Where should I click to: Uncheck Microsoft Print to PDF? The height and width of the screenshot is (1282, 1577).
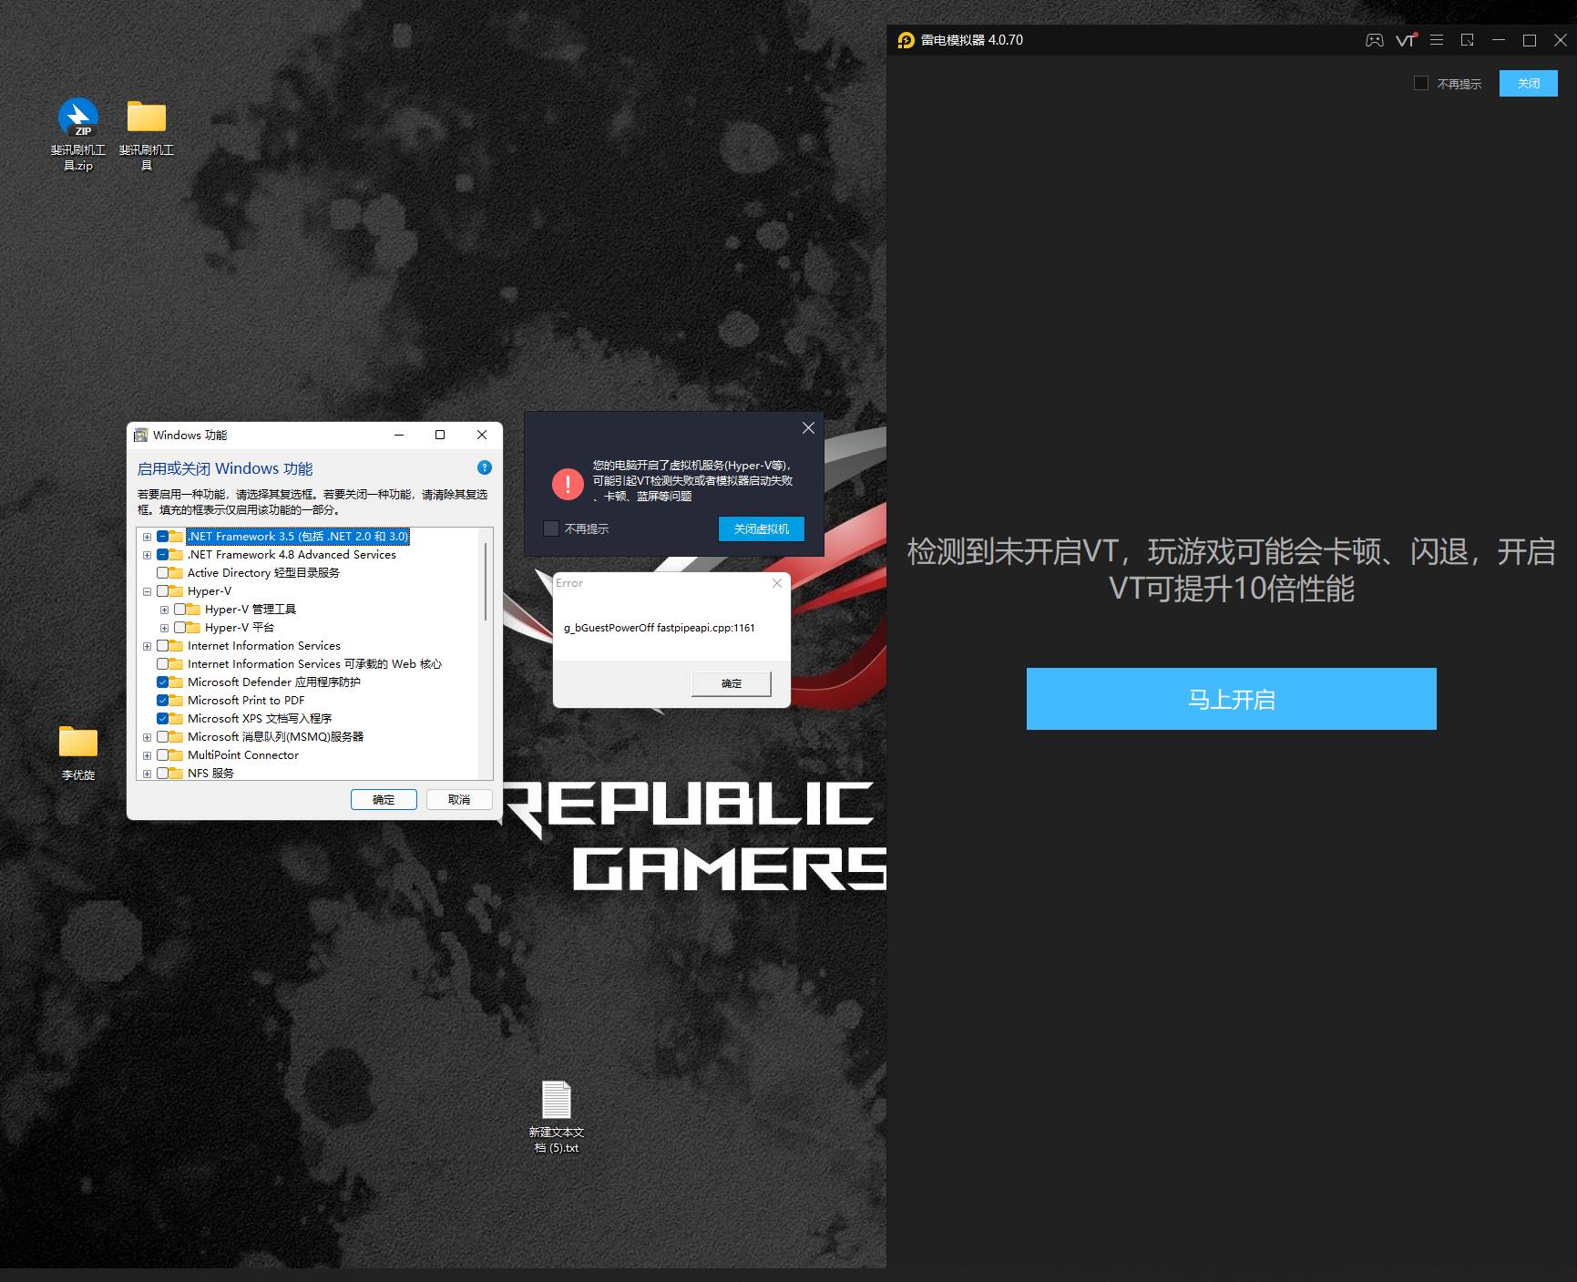[x=163, y=701]
